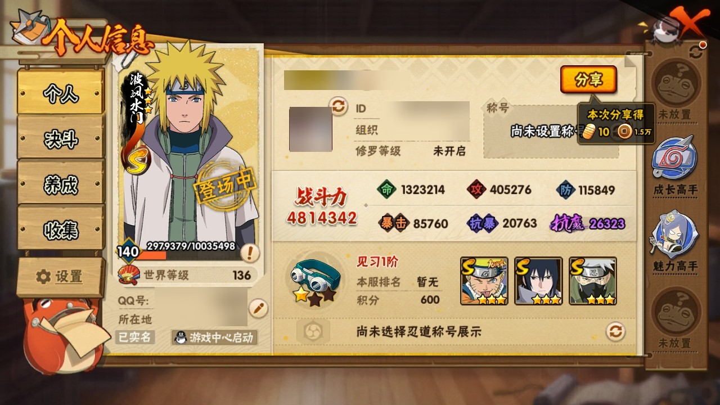Tap the exclamation info icon on character card
This screenshot has height=405, width=720.
pos(250,253)
